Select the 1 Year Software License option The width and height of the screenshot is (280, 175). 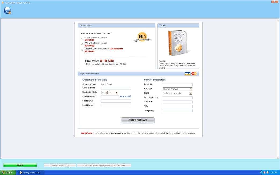[82, 38]
